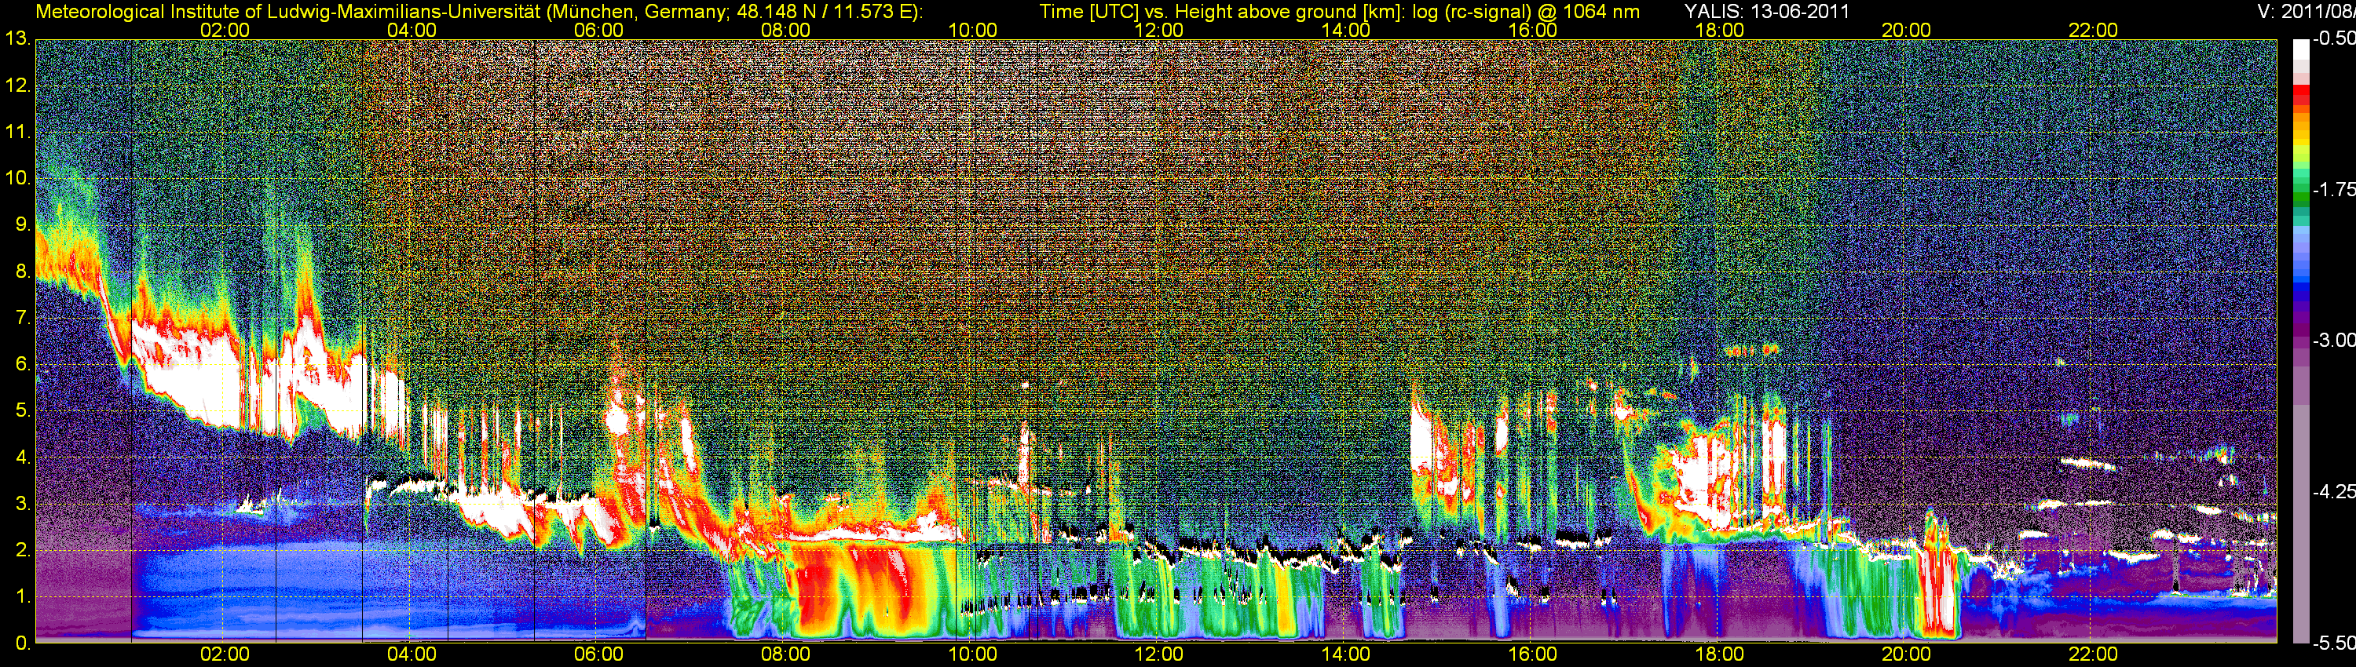Click the bottom axis '14:00' time label
This screenshot has width=2356, height=667.
[x=1346, y=654]
